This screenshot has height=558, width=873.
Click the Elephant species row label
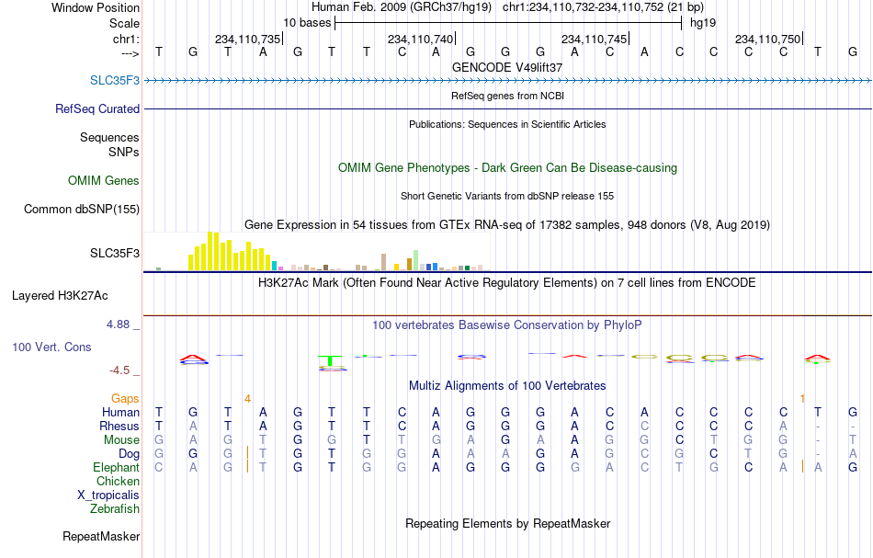click(x=116, y=467)
